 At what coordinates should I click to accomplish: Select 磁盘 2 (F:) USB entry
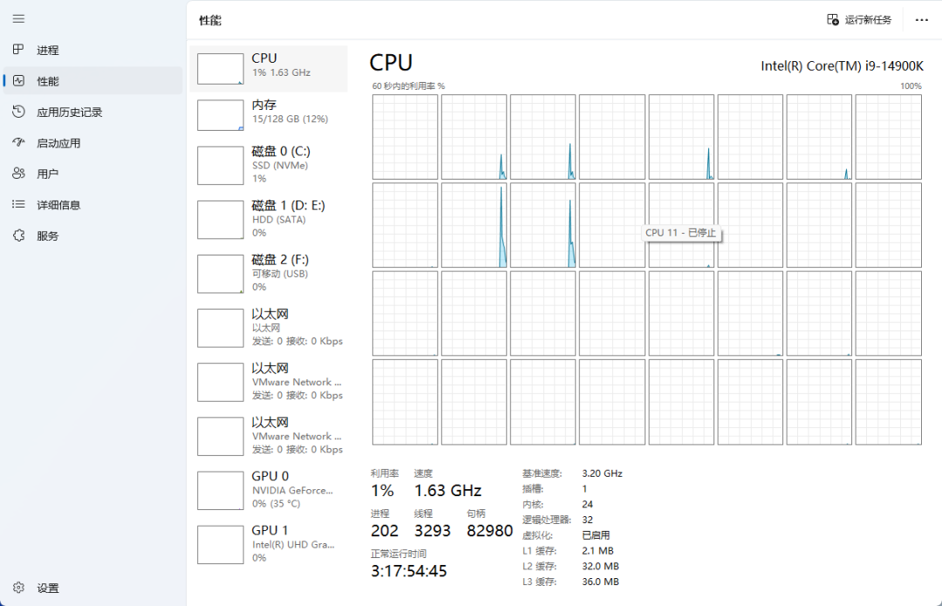269,274
